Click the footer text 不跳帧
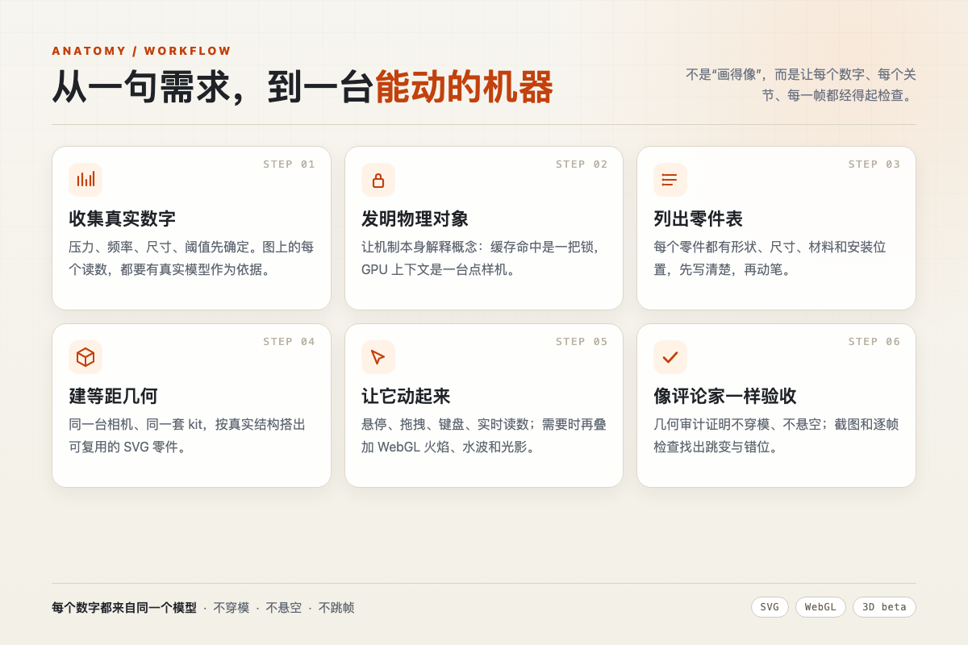The image size is (968, 645). point(336,608)
